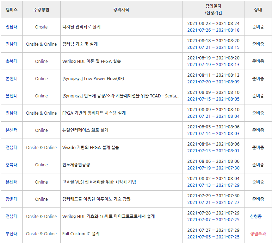Image resolution: width=272 pixels, height=243 pixels.
Task: Open the 부산대 campus link
Action: [x=12, y=234]
